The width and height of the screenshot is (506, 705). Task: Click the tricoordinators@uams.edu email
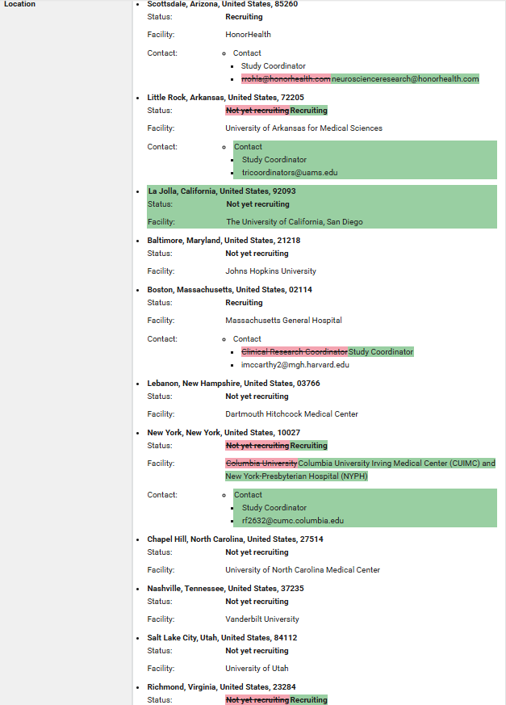pyautogui.click(x=290, y=173)
